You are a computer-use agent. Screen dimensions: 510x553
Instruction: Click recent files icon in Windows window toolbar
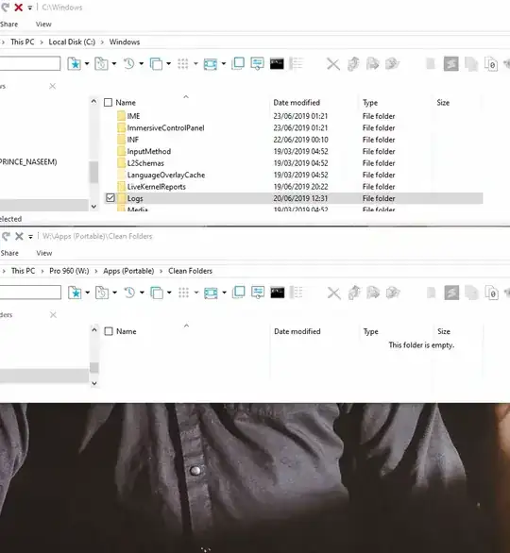(x=101, y=64)
